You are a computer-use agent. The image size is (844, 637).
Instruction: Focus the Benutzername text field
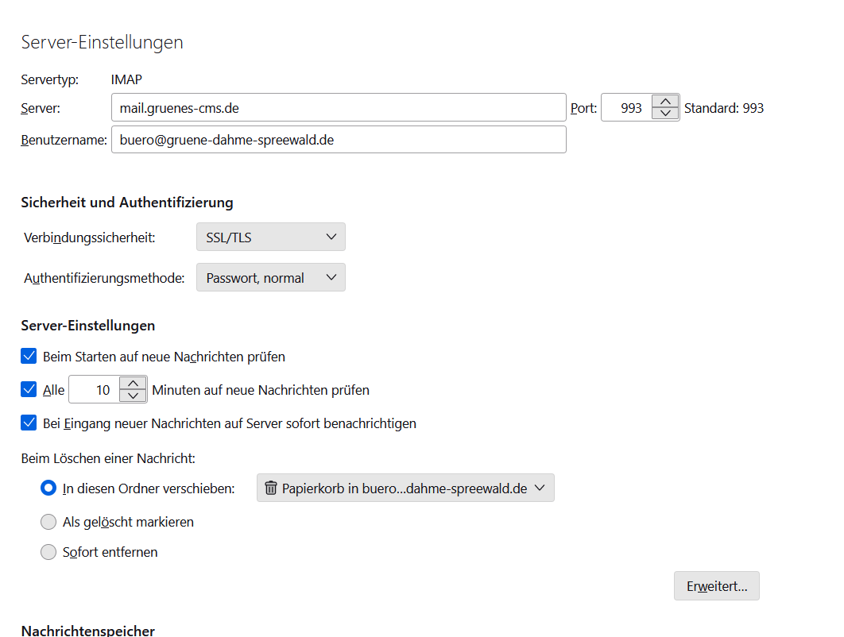[338, 140]
